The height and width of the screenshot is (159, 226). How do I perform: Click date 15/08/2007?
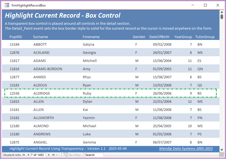[x=162, y=77]
